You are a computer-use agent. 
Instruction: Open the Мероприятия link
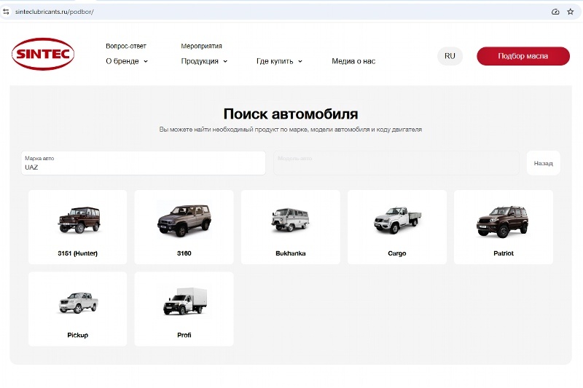201,46
